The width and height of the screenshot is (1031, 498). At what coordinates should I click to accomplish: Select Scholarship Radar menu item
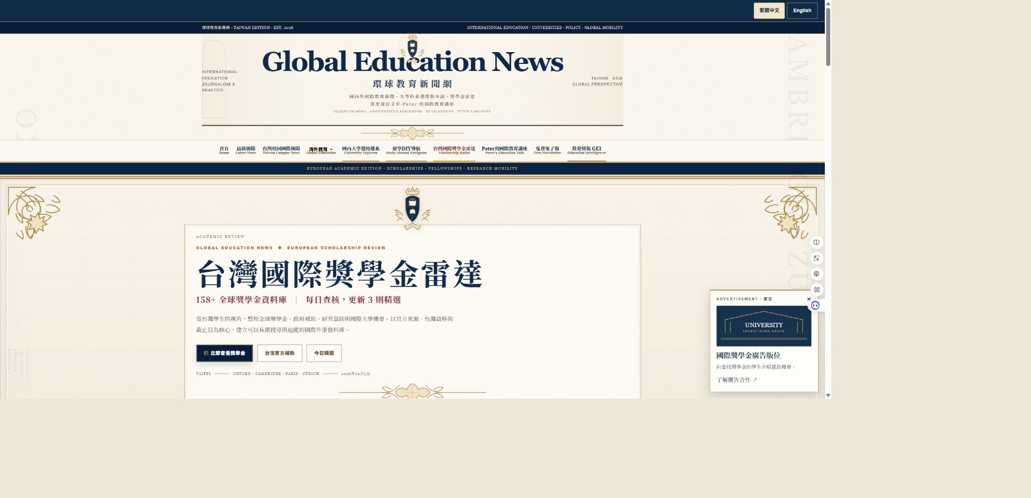click(x=454, y=150)
